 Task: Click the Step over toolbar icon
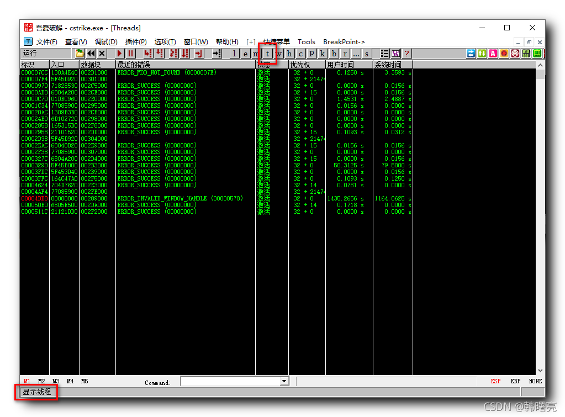click(159, 54)
